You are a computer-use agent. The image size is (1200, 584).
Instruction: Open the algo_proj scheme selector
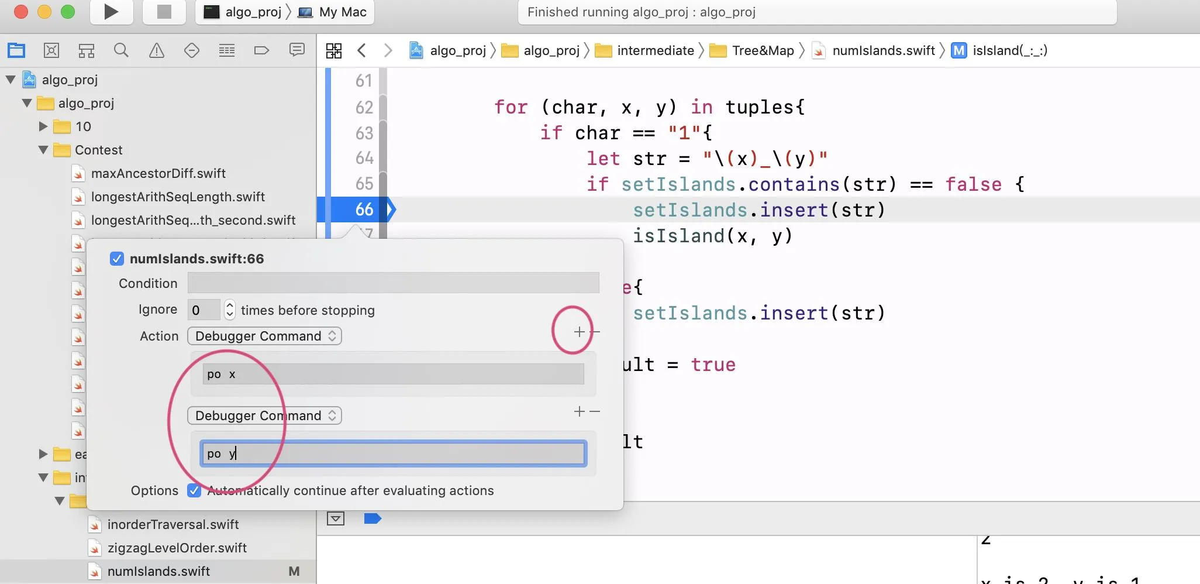[243, 12]
